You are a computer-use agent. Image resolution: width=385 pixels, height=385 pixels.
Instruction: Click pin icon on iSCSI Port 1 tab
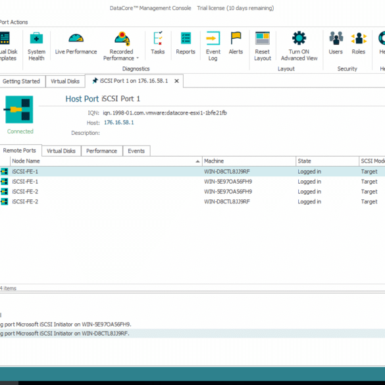(95, 81)
